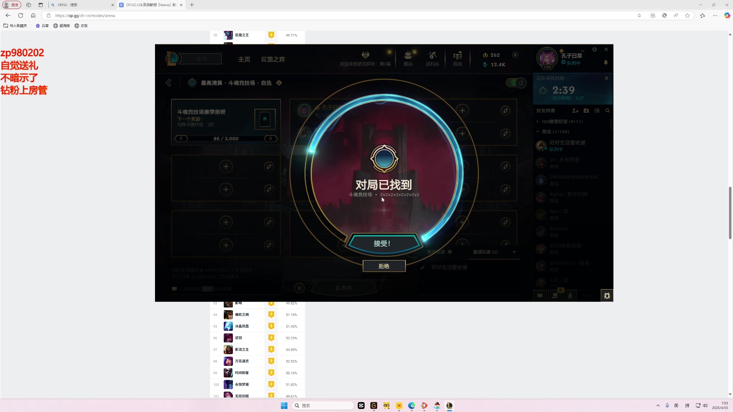Open bug report icon in client corner
The image size is (733, 412).
point(607,296)
